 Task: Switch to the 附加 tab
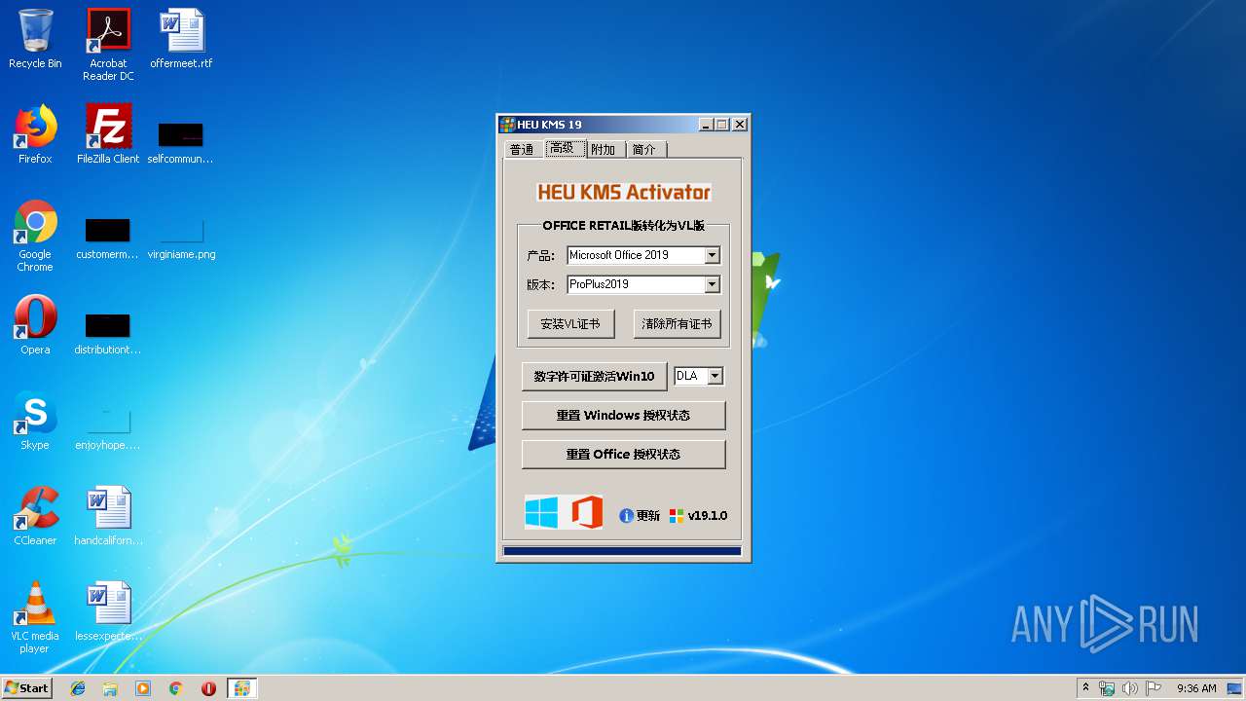point(605,149)
